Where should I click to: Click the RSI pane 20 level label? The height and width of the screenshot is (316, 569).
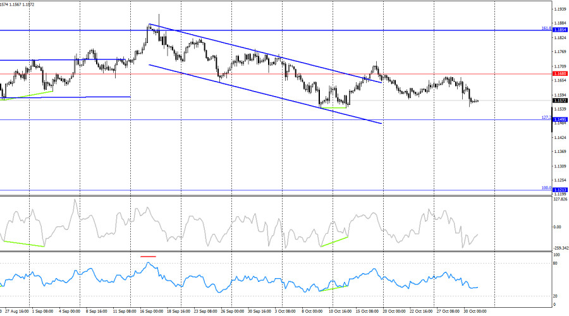[556, 296]
